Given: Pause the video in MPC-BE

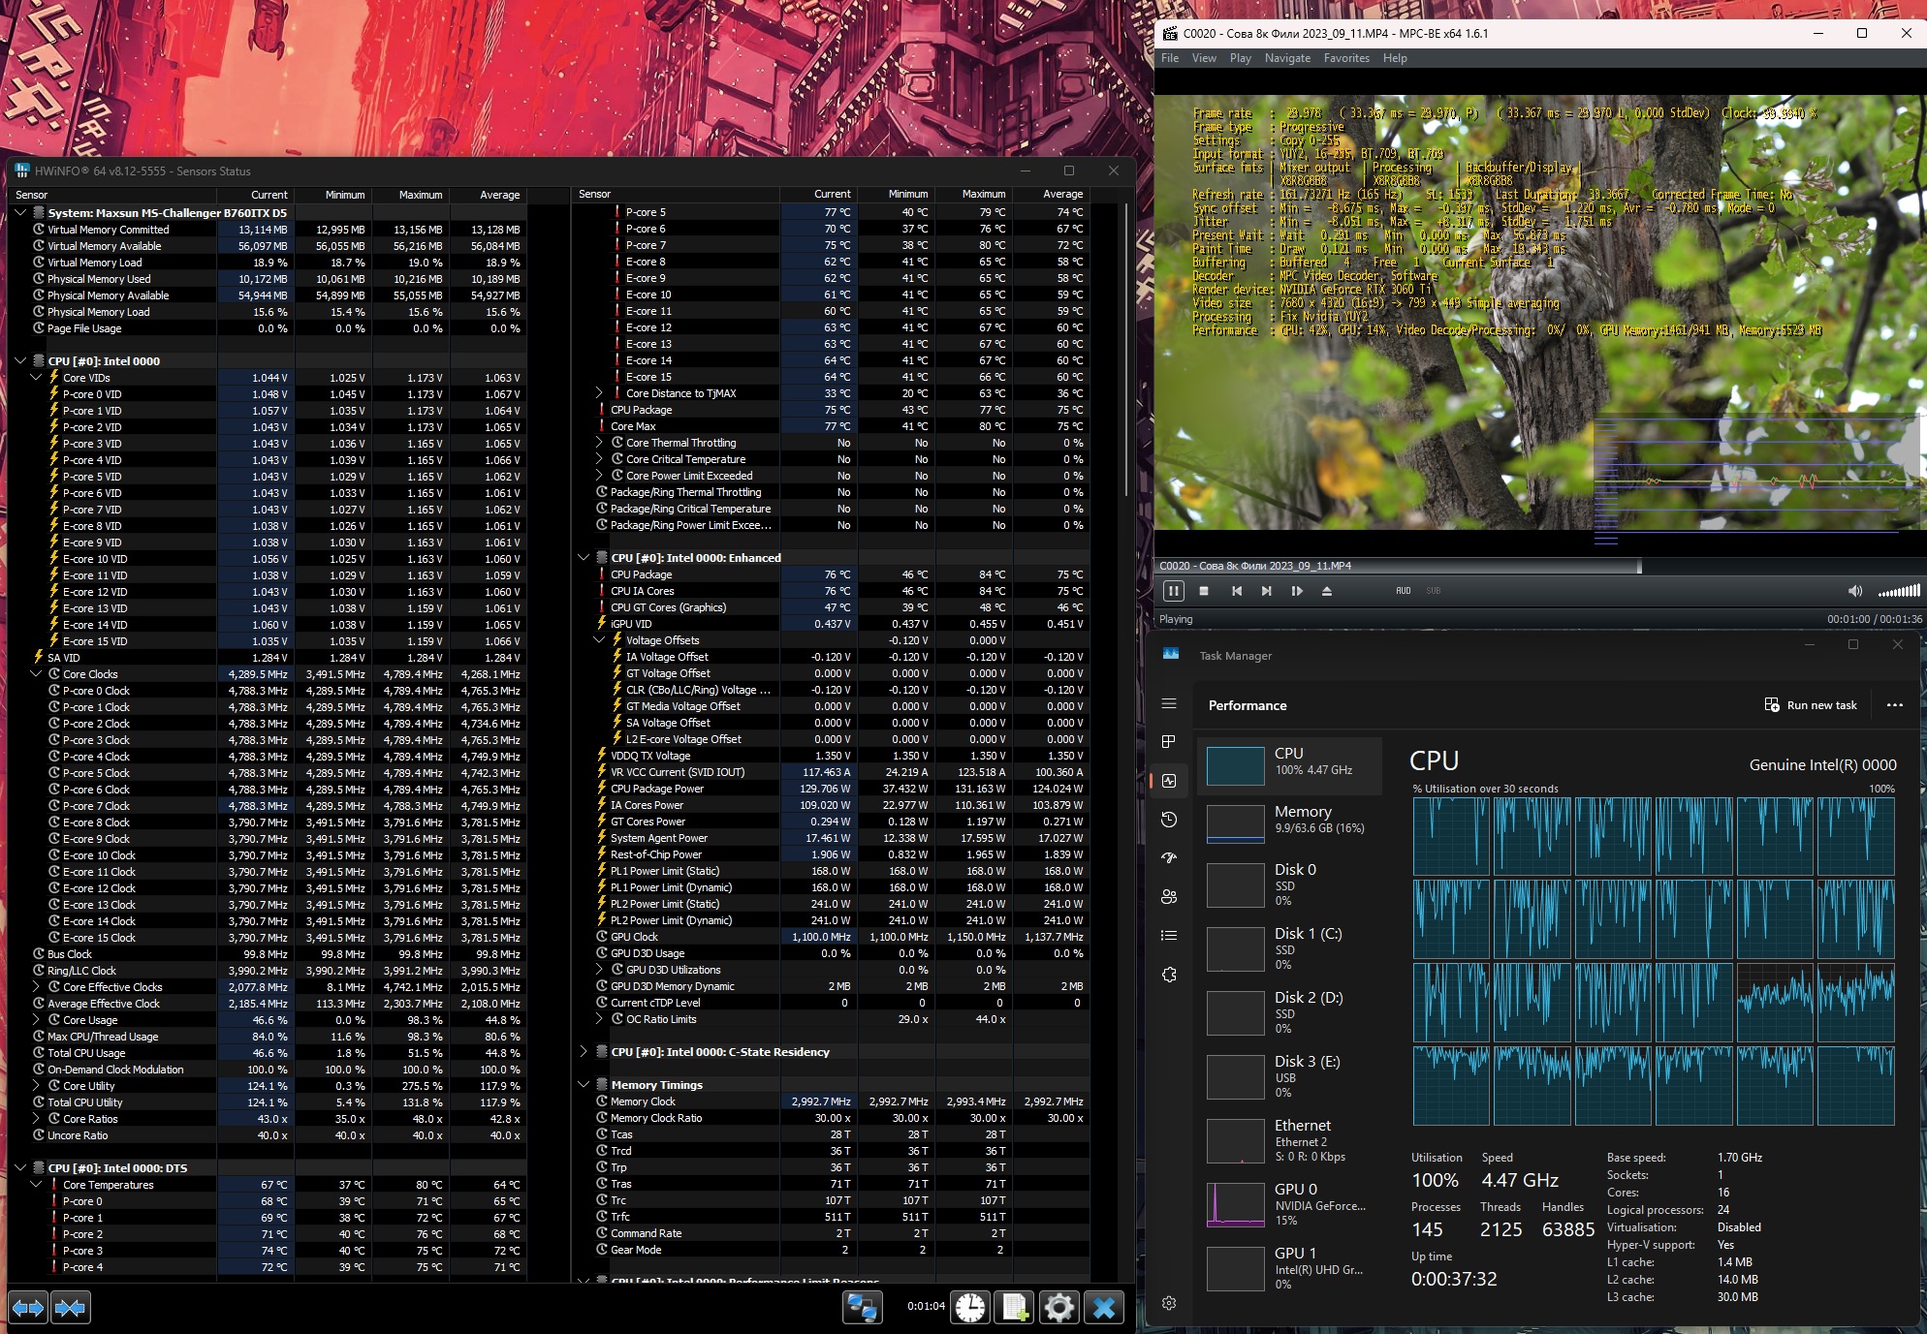Looking at the screenshot, I should (1173, 591).
